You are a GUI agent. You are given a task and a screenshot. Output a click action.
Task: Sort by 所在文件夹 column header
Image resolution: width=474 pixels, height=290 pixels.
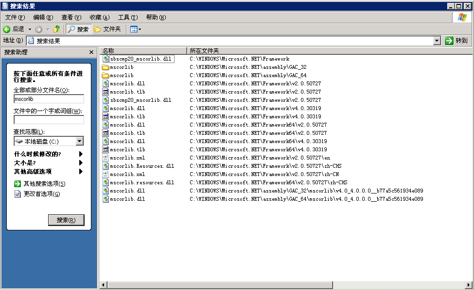coord(330,50)
